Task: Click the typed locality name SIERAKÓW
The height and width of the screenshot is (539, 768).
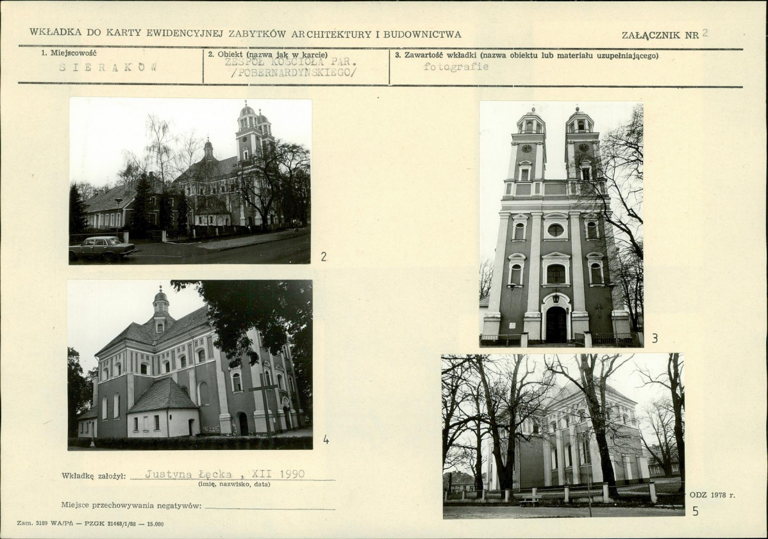Action: tap(108, 67)
